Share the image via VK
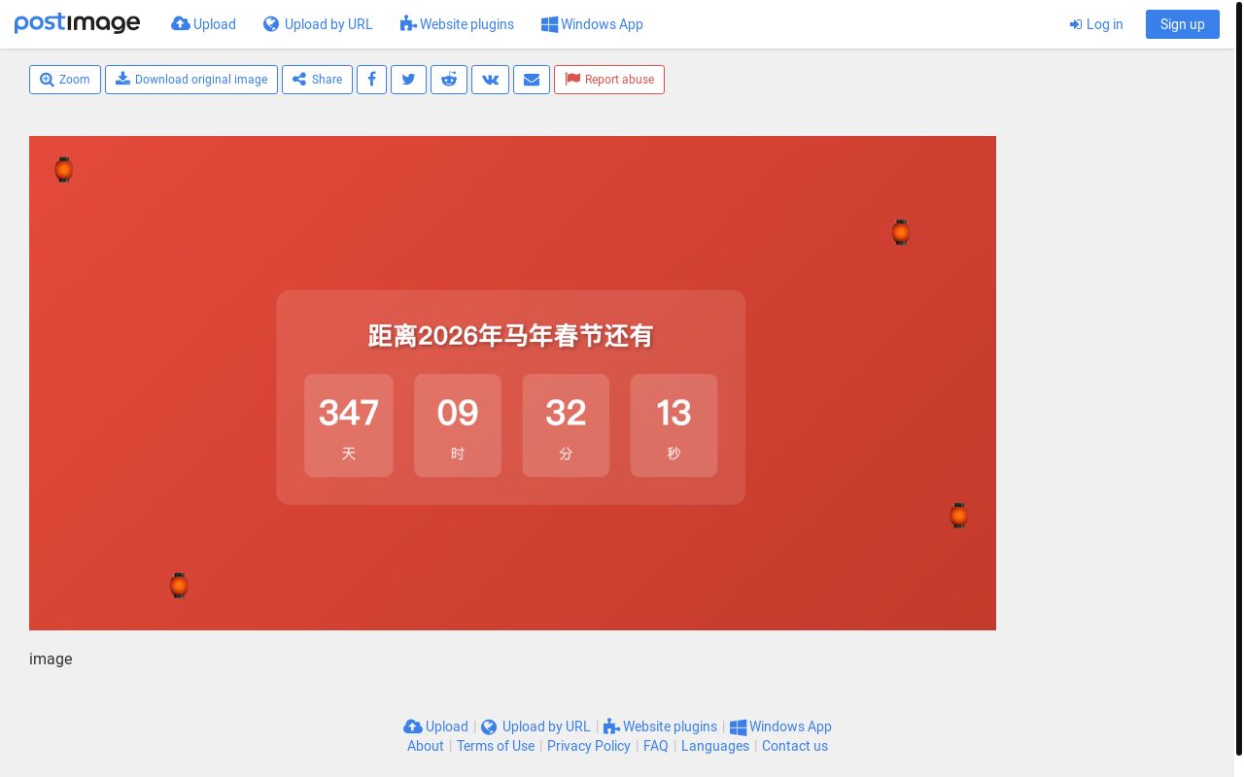This screenshot has width=1244, height=777. pyautogui.click(x=490, y=80)
